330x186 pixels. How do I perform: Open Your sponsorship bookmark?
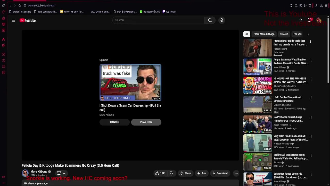click(x=45, y=12)
